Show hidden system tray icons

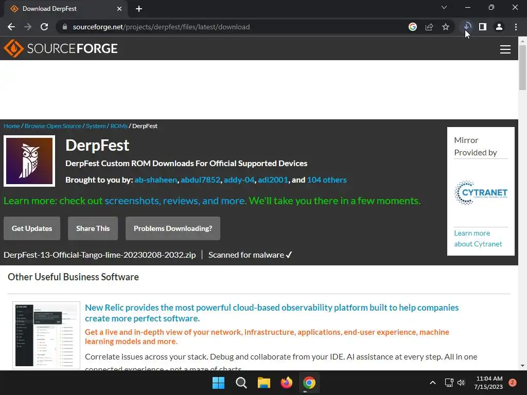[x=433, y=383]
